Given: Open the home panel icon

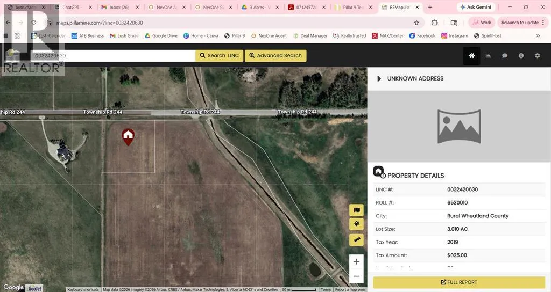Looking at the screenshot, I should 471,56.
